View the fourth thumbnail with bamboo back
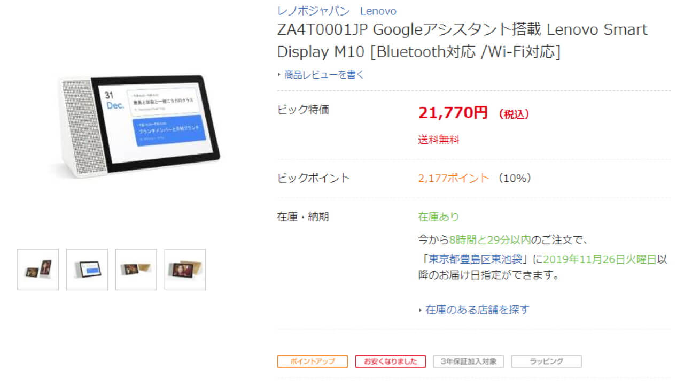 pos(185,269)
